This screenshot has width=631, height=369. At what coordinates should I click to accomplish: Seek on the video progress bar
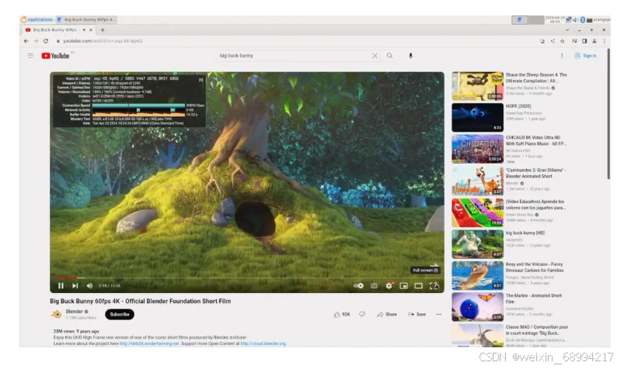(x=246, y=278)
